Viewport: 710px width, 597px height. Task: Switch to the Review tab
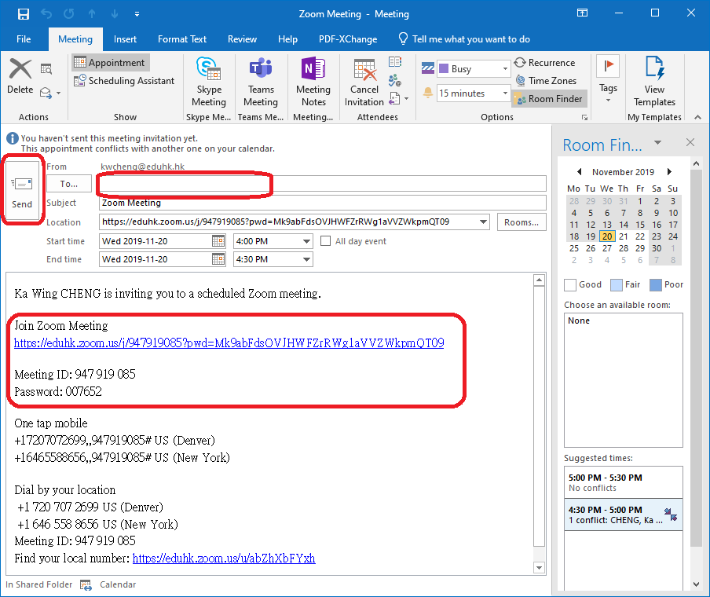(x=242, y=39)
